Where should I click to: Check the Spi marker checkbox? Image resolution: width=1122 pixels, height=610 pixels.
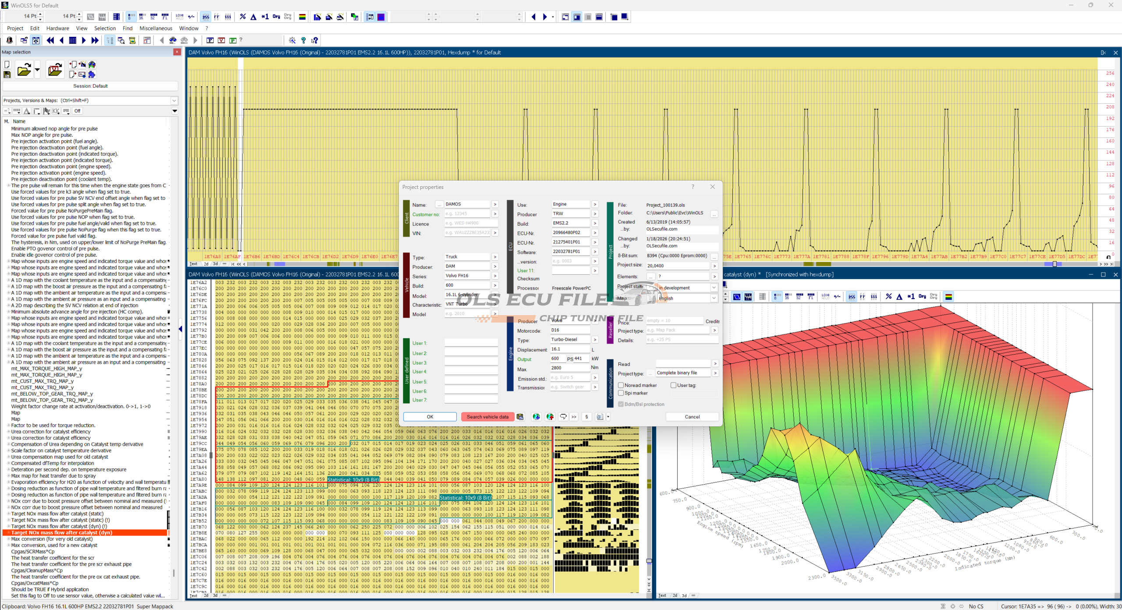point(621,393)
